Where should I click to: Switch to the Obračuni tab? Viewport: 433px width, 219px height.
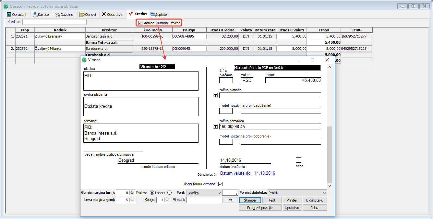click(x=17, y=15)
